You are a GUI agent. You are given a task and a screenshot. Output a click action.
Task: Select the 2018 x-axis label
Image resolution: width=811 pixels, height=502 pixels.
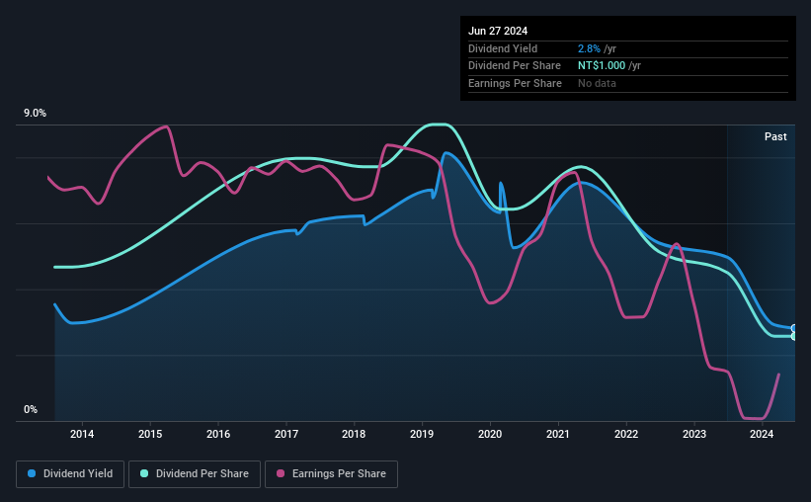[354, 434]
